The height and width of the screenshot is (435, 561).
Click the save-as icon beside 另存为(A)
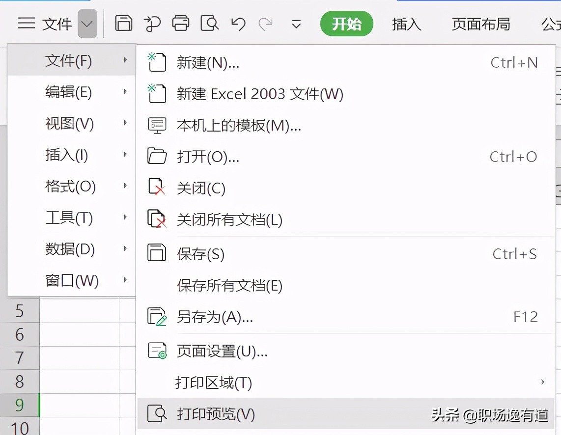coord(157,317)
